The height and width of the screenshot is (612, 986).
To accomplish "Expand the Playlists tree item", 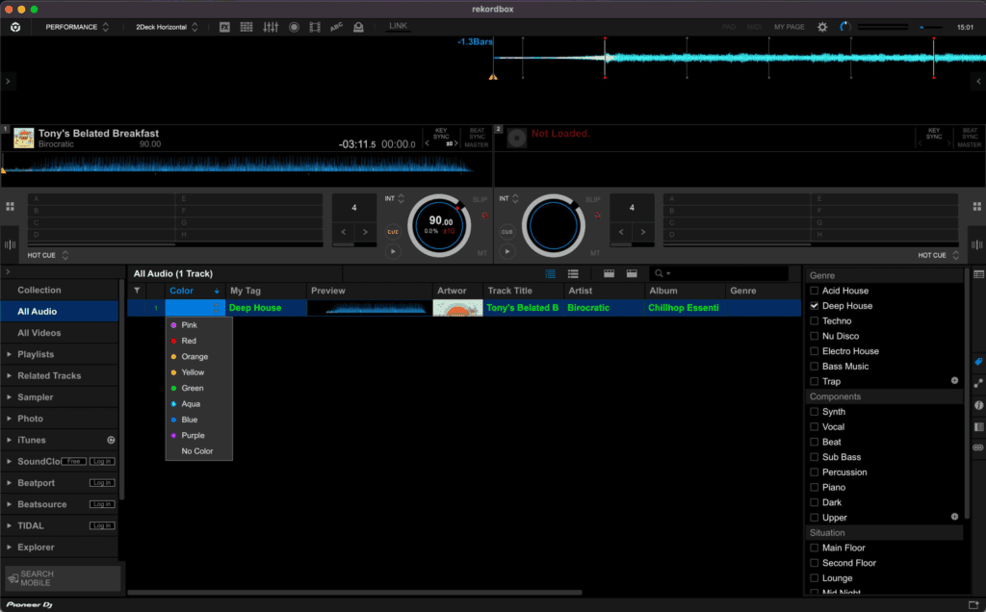I will [10, 354].
